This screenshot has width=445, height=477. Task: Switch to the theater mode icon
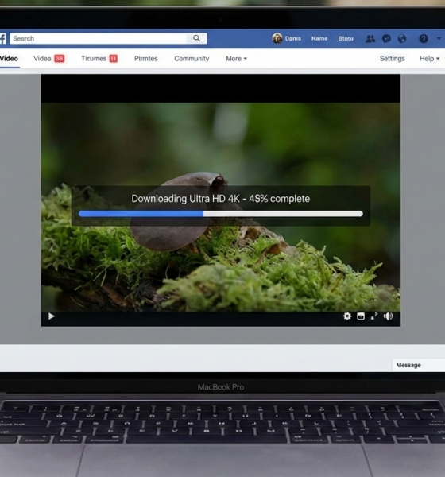(x=361, y=316)
